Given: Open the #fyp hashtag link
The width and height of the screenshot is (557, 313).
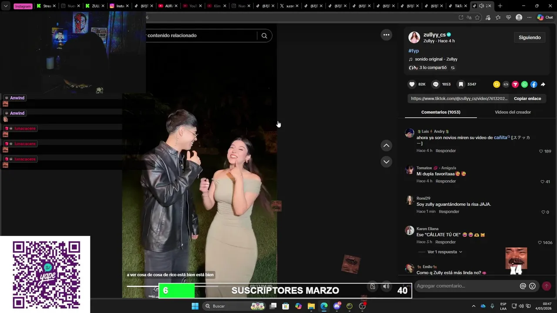Looking at the screenshot, I should tap(413, 51).
